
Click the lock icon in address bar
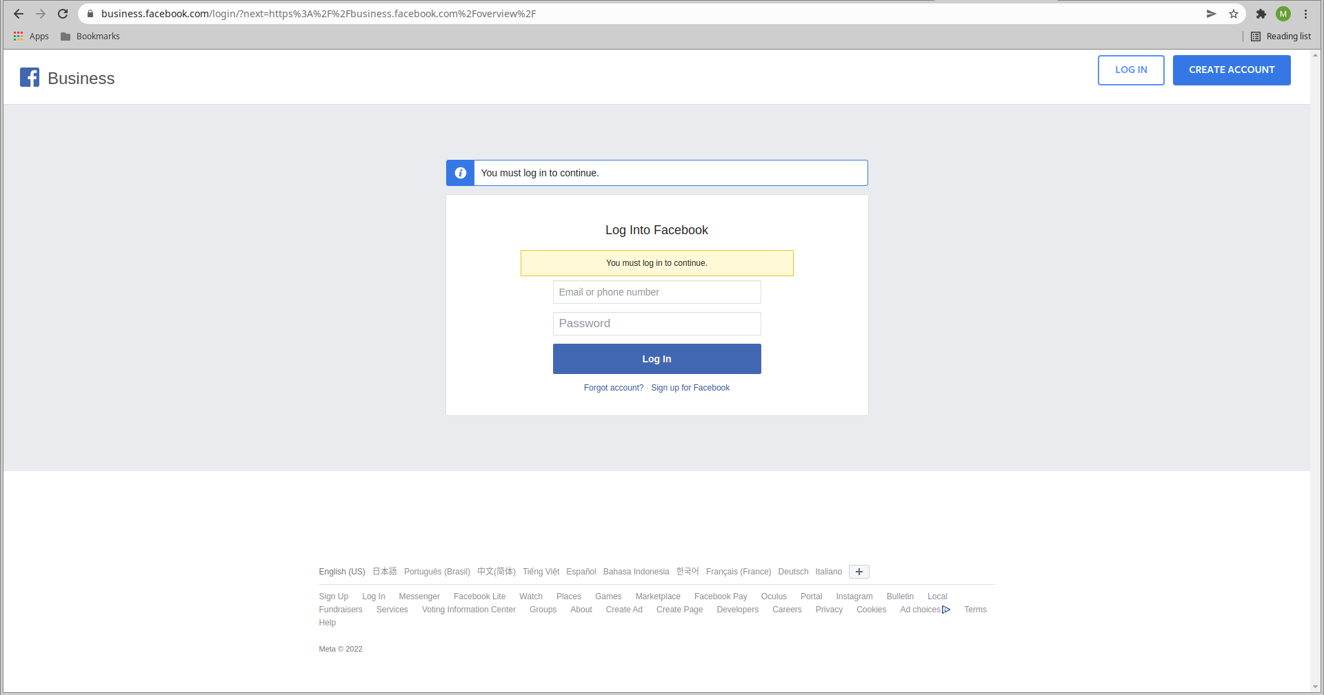[90, 14]
